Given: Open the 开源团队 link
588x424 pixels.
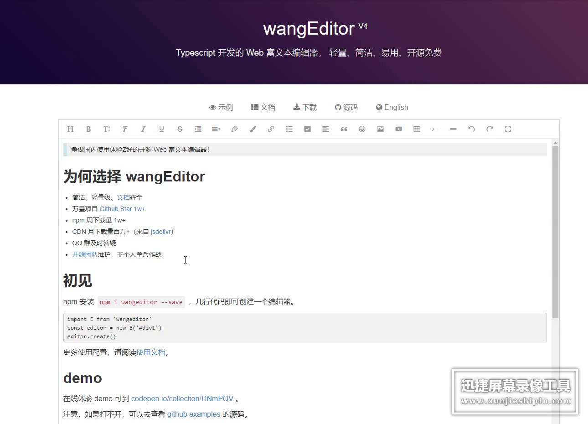Looking at the screenshot, I should 85,254.
